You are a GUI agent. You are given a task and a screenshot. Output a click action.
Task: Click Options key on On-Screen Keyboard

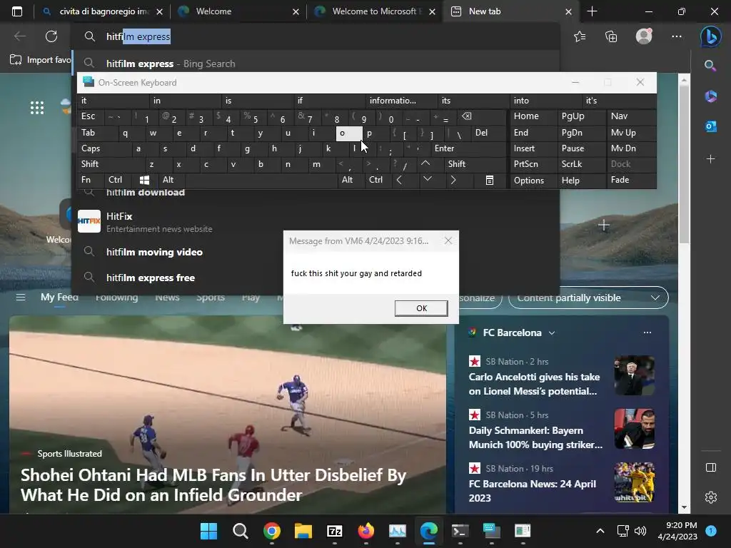533,180
